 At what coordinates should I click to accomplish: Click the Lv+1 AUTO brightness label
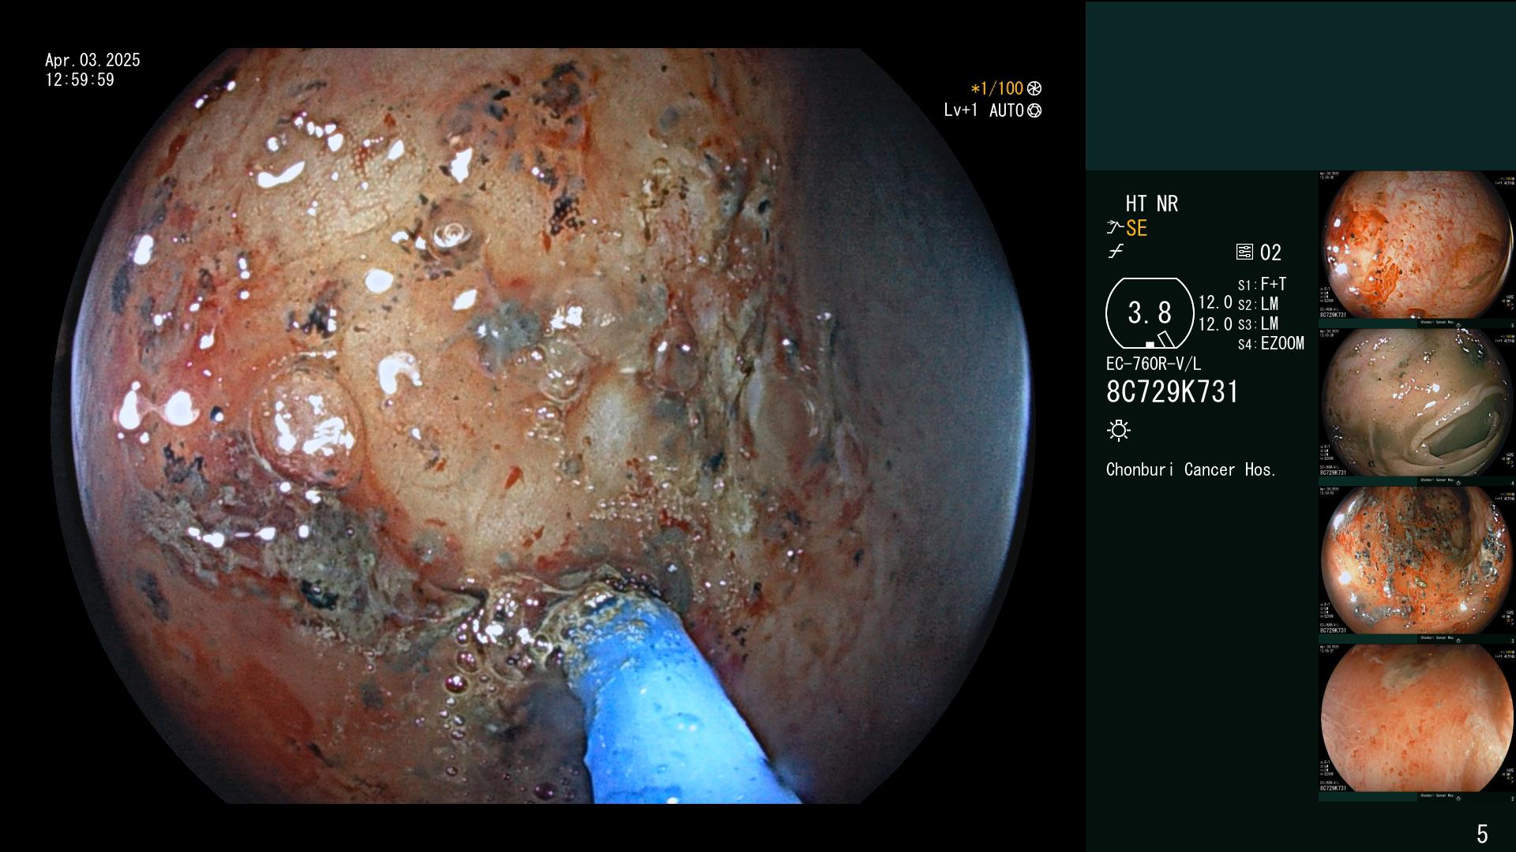tap(984, 111)
